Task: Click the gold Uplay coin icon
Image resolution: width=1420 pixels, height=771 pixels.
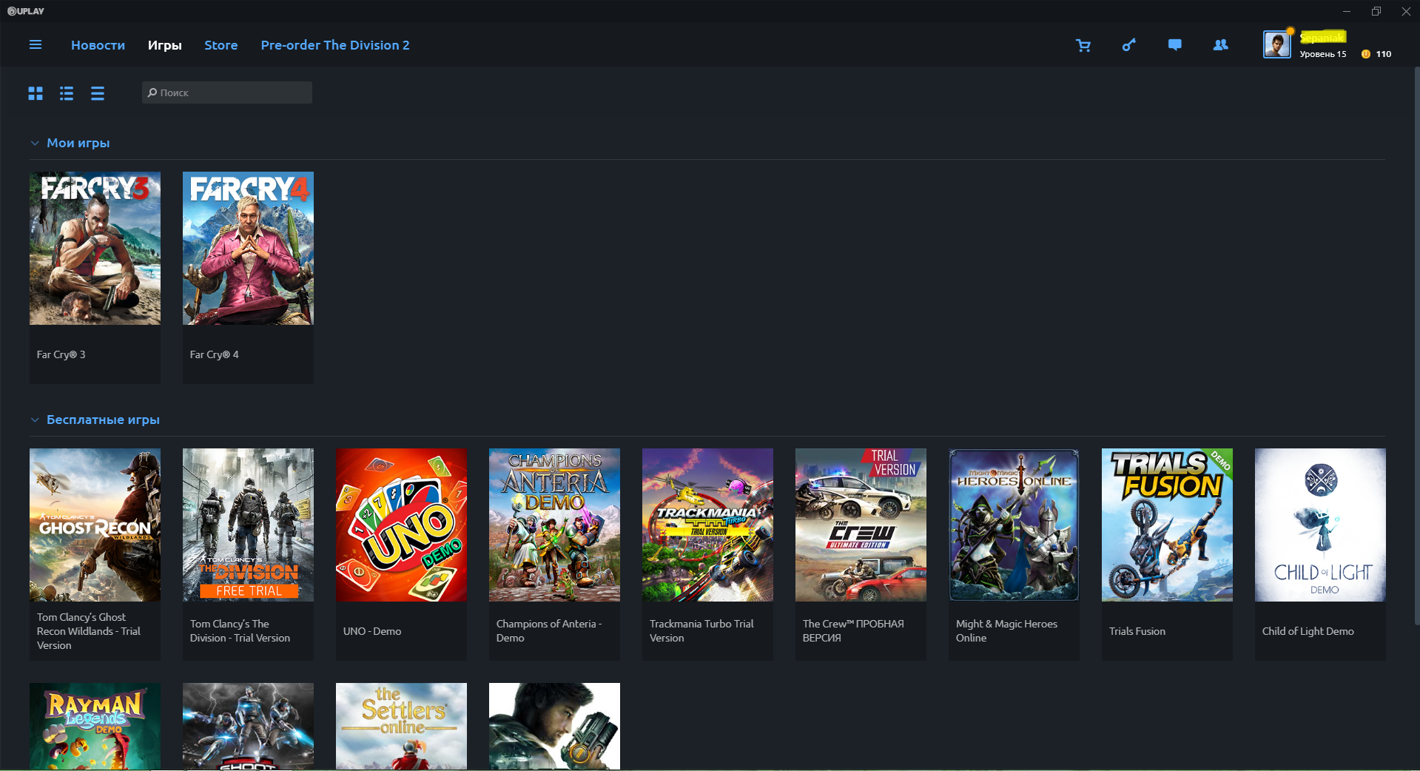Action: [x=1366, y=54]
